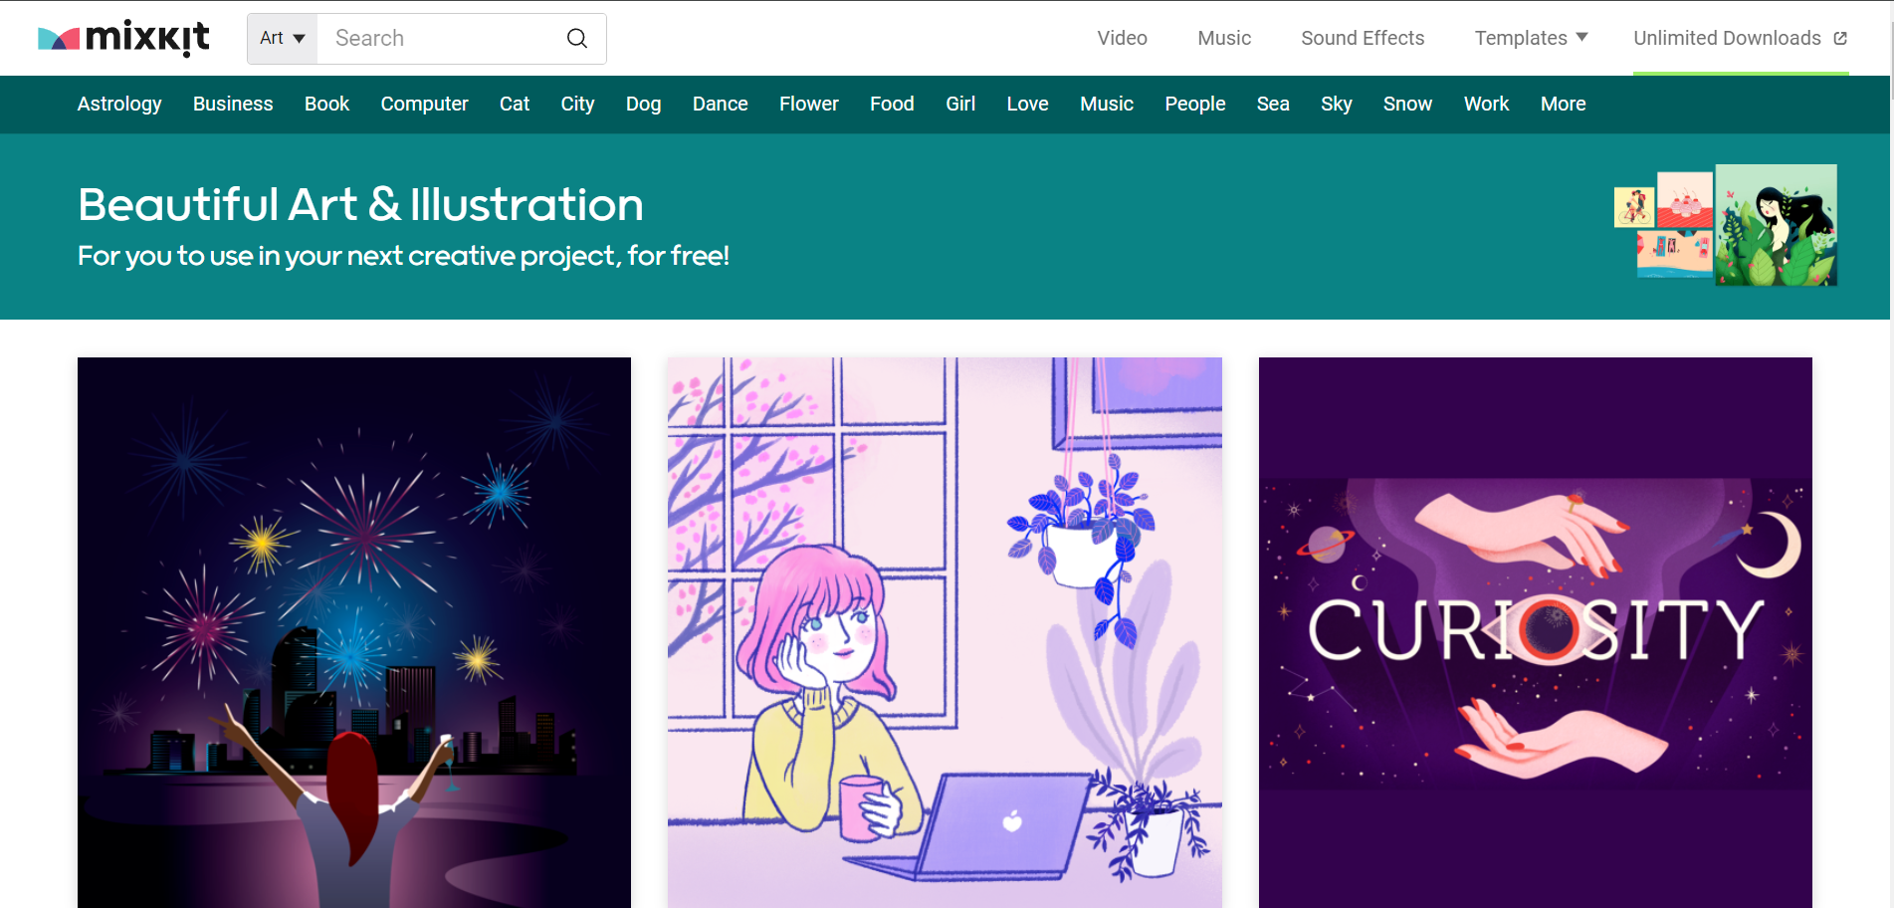Click the Mixkit logo

pos(123,38)
